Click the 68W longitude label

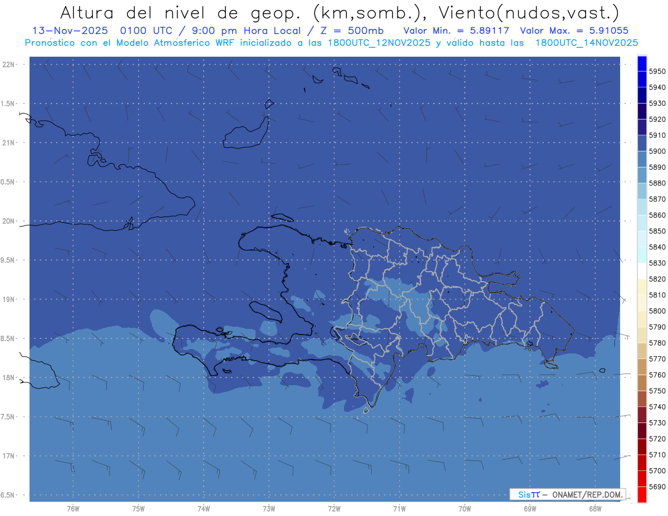pyautogui.click(x=595, y=508)
